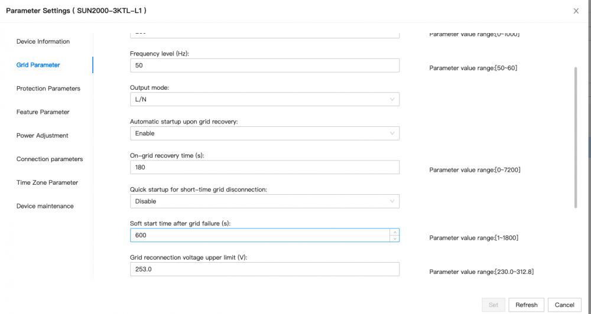
Task: Close the Parameter Settings dialog via X icon
Action: click(576, 11)
